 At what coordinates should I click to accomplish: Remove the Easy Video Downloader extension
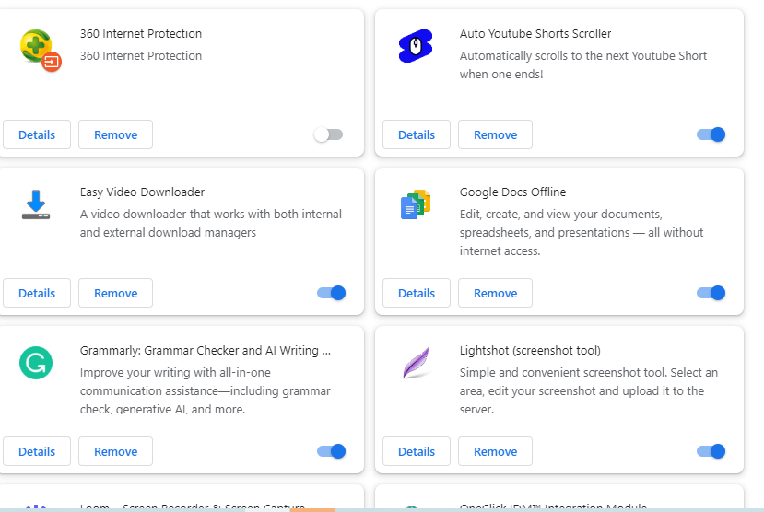pos(115,293)
